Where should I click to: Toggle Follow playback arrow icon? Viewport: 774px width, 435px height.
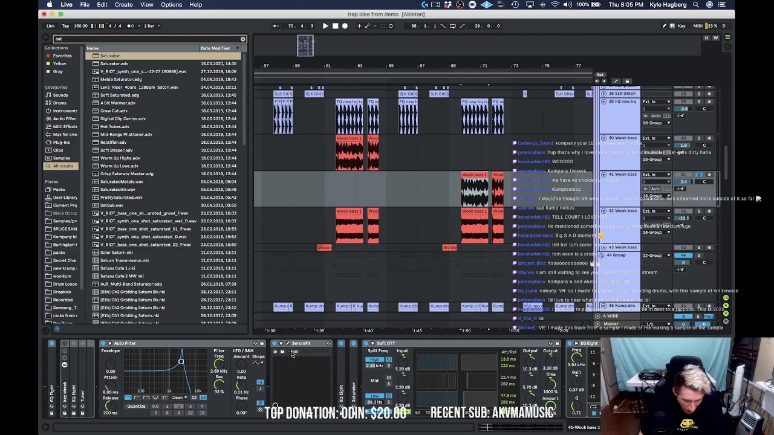tap(276, 26)
